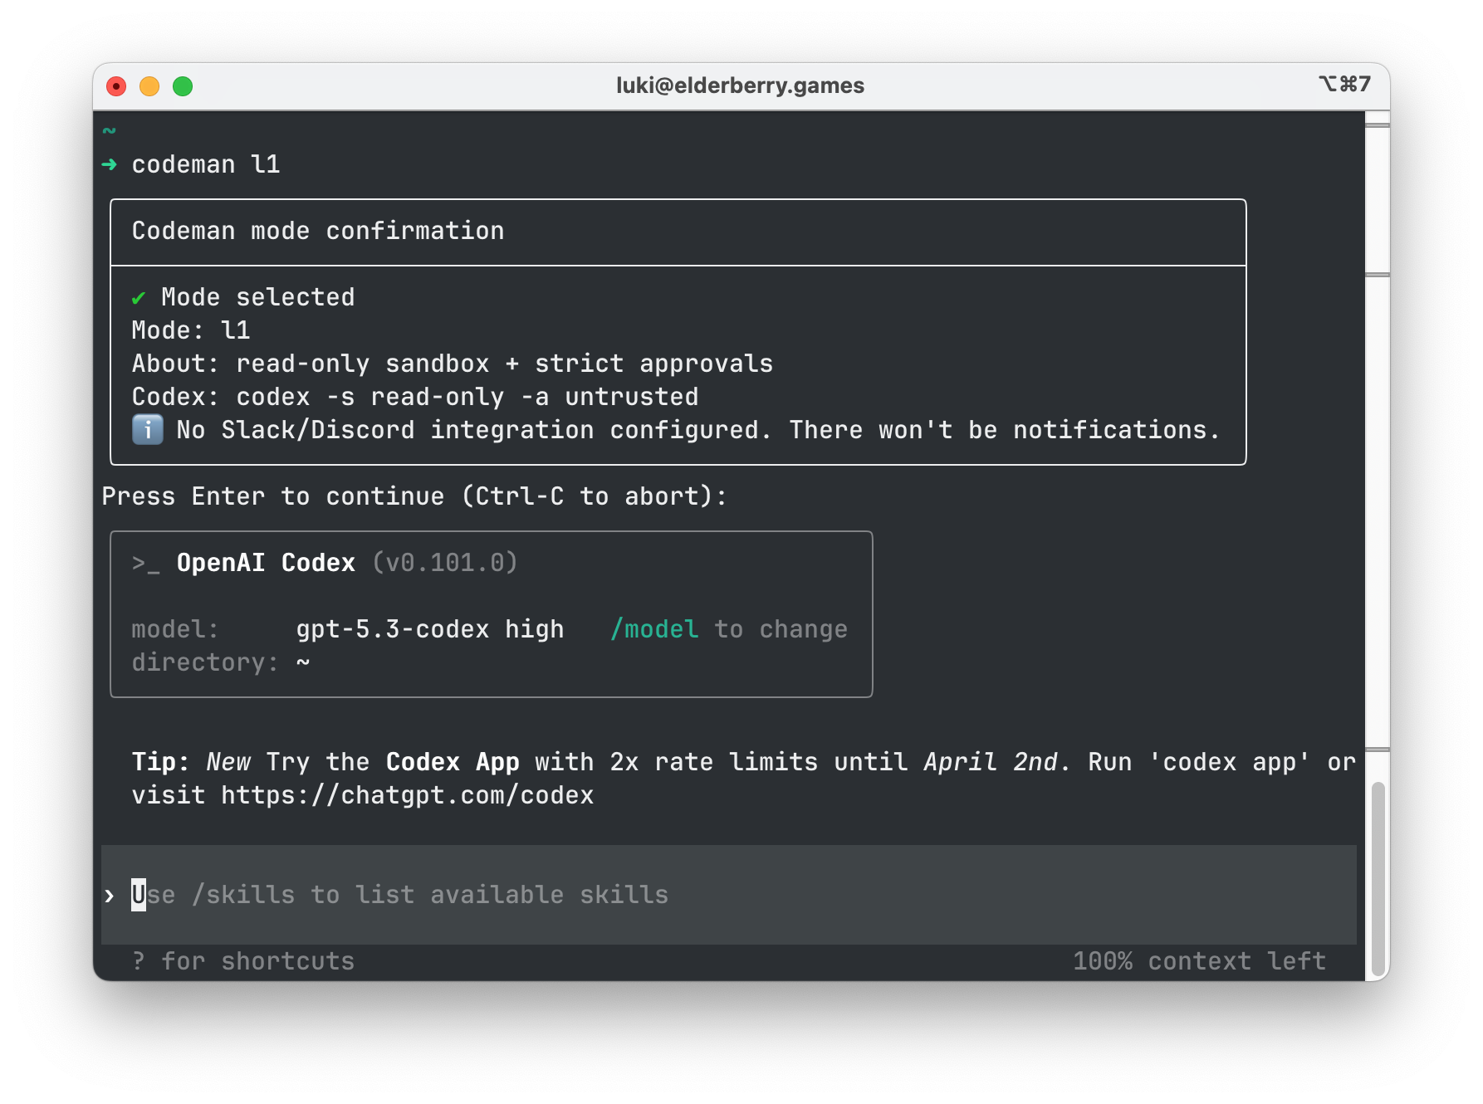The image size is (1483, 1104).
Task: Click the '? for shortcuts' hint text
Action: [243, 961]
